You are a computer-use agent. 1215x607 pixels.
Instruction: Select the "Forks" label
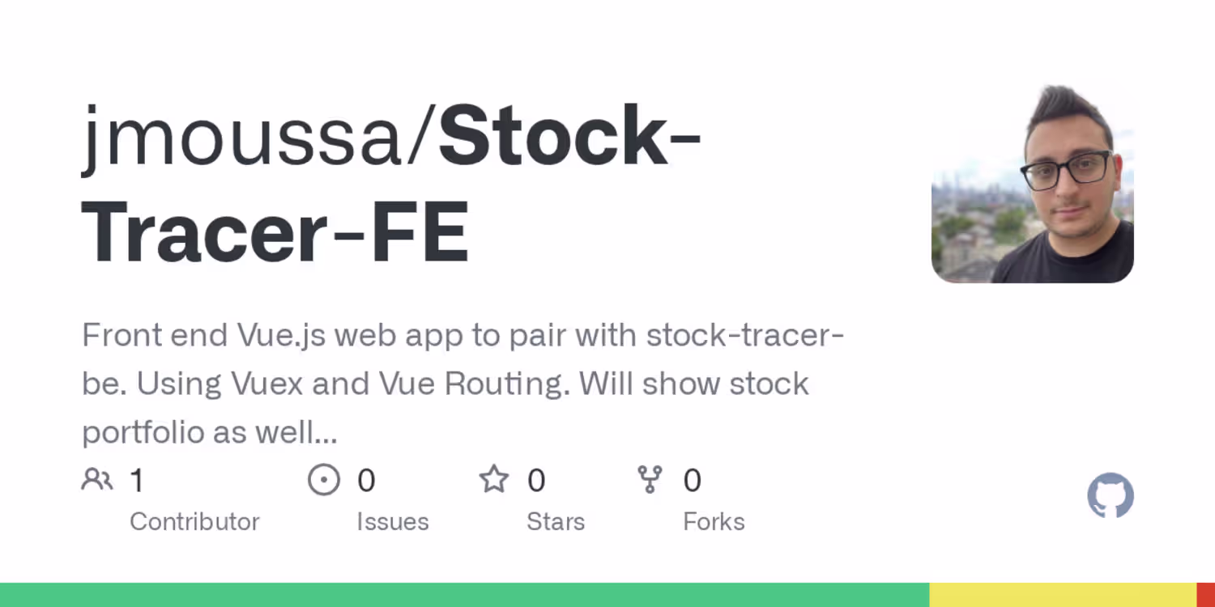tap(714, 522)
